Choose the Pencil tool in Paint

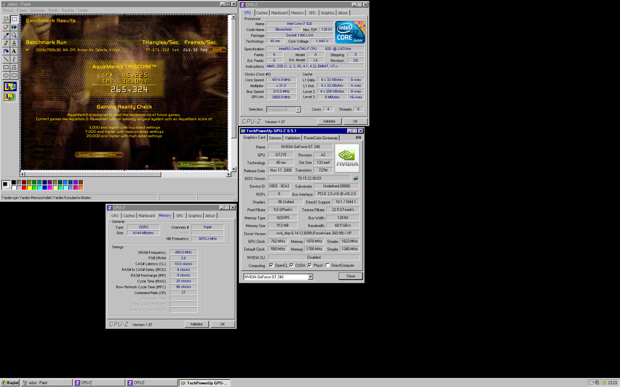coord(6,43)
